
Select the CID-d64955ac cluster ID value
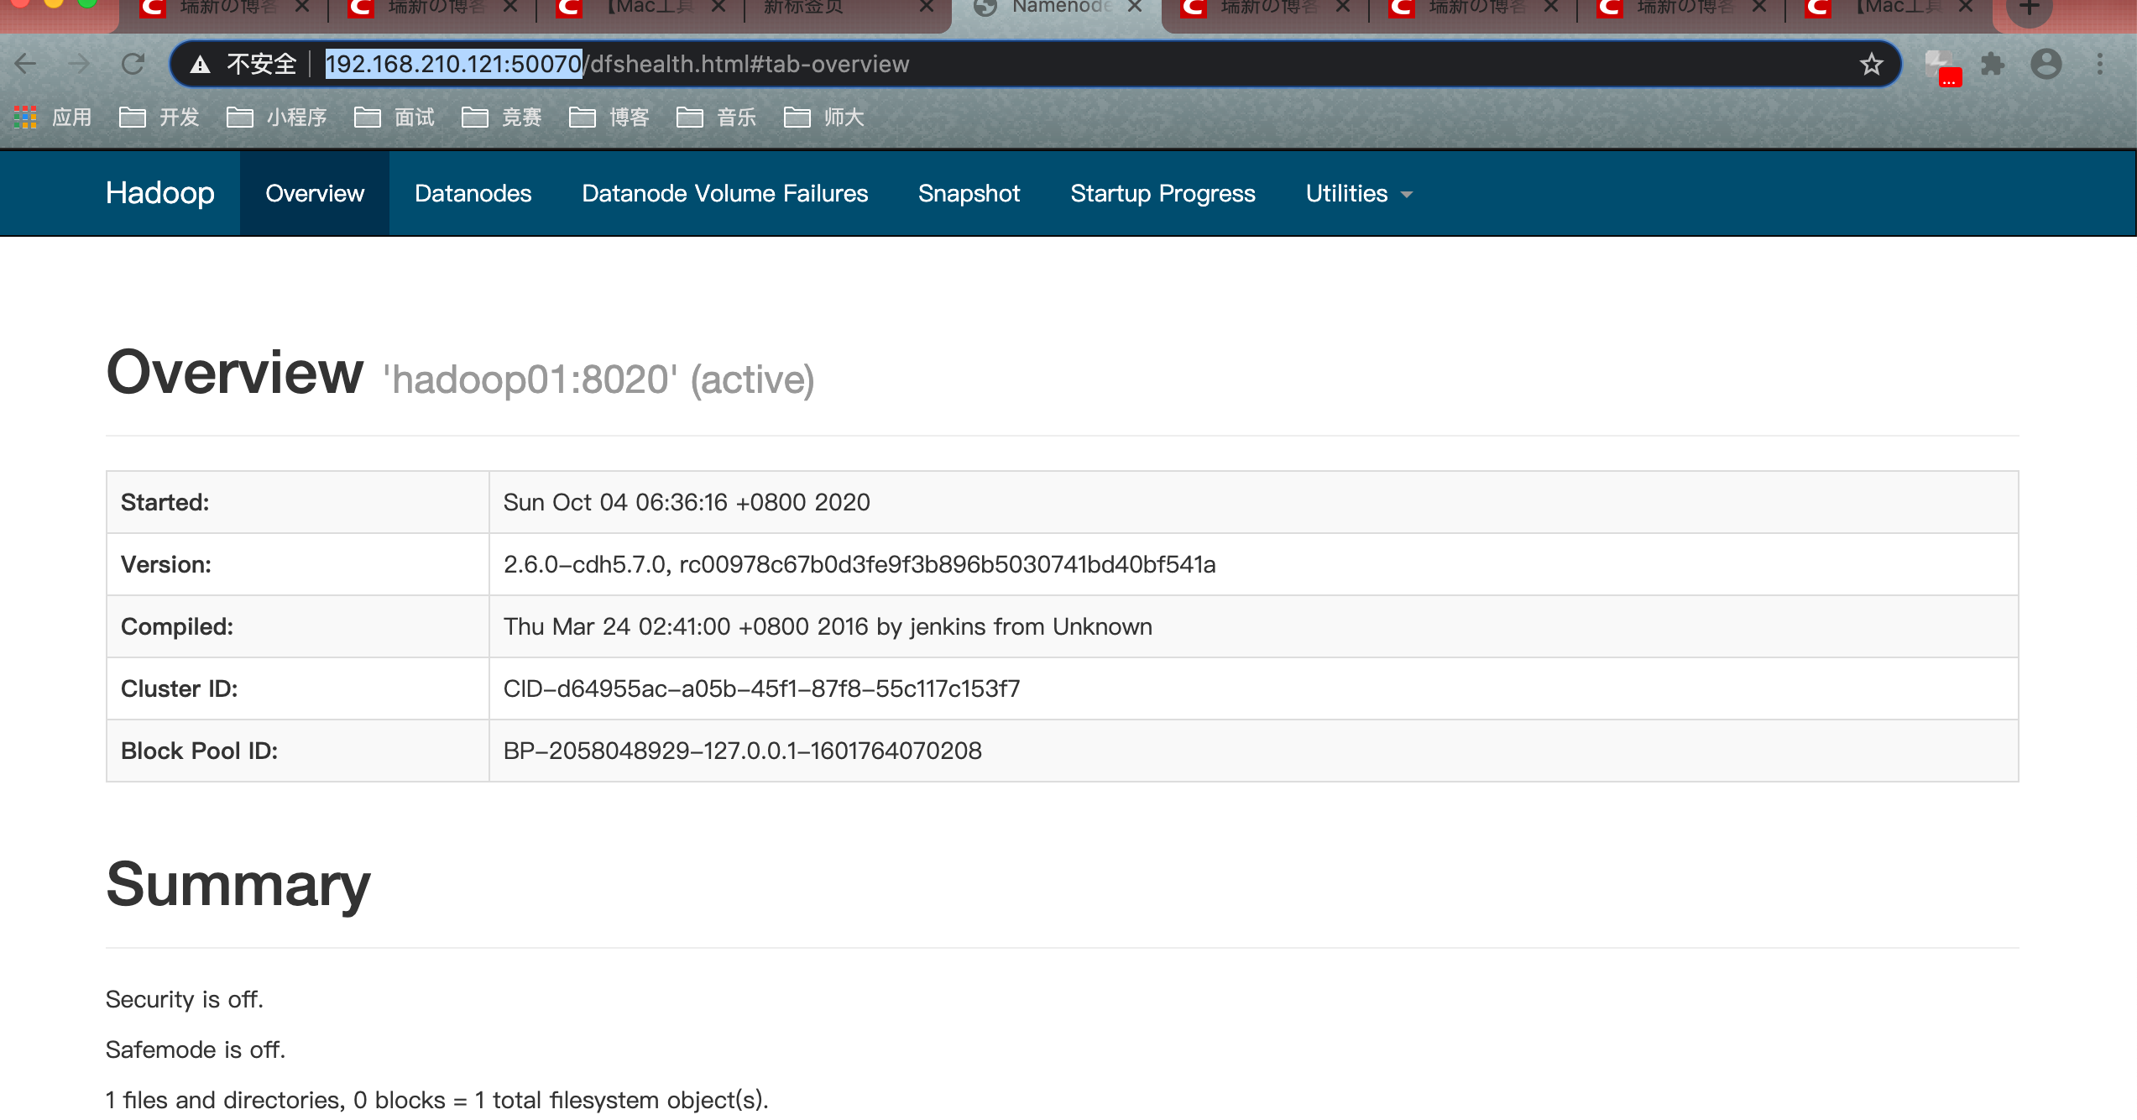point(761,688)
